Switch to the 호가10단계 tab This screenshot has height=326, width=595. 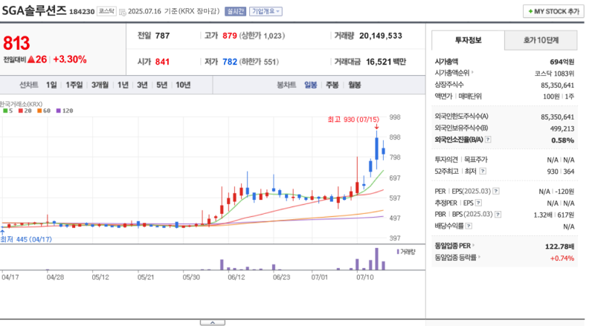click(x=541, y=40)
